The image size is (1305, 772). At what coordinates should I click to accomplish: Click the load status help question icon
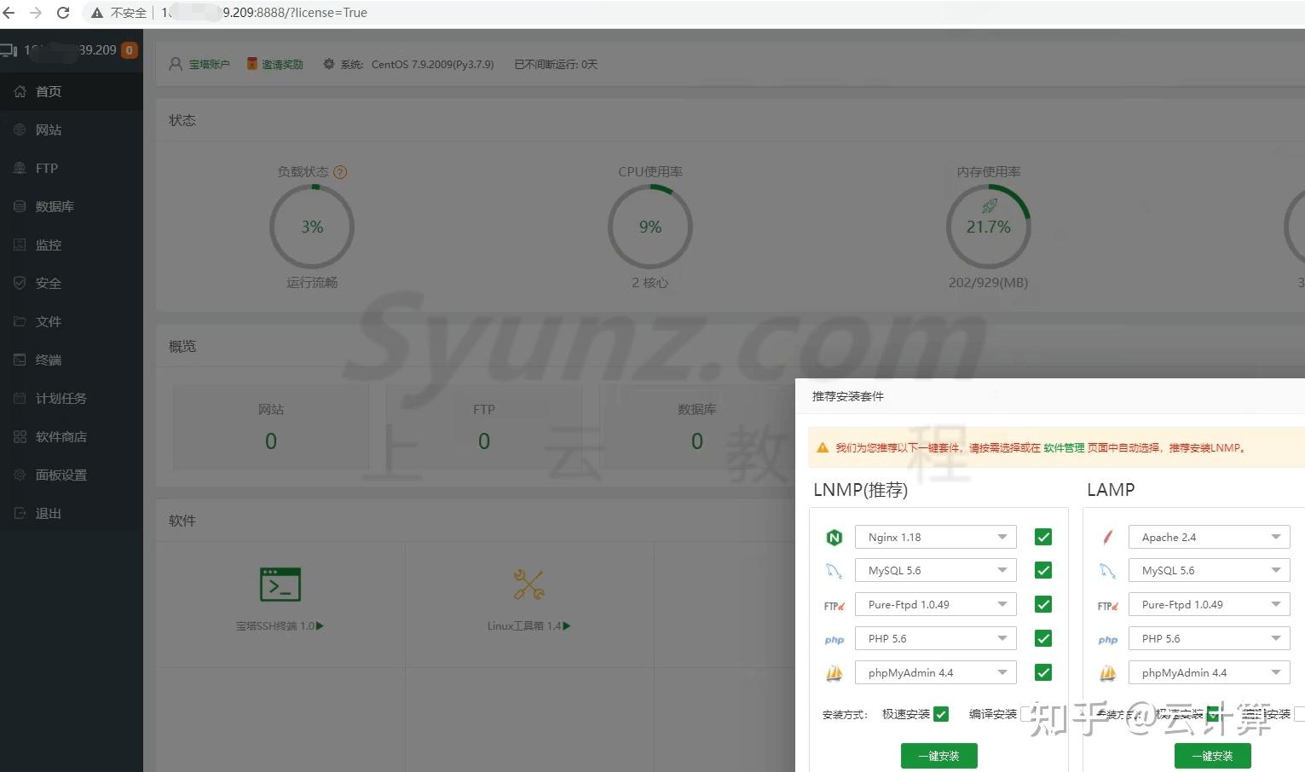tap(340, 172)
